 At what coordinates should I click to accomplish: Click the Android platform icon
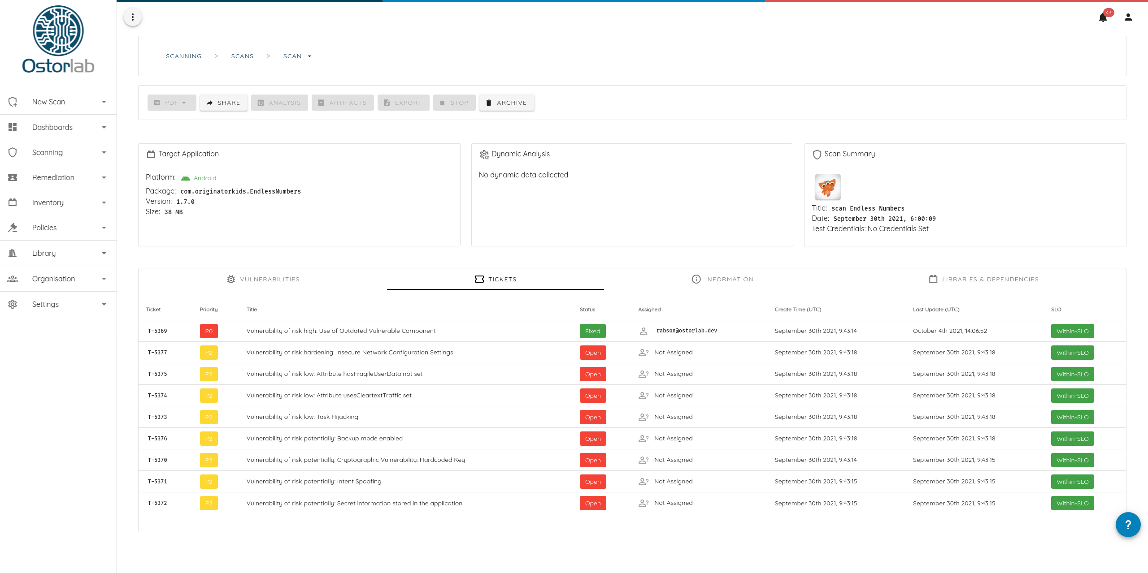coord(186,178)
